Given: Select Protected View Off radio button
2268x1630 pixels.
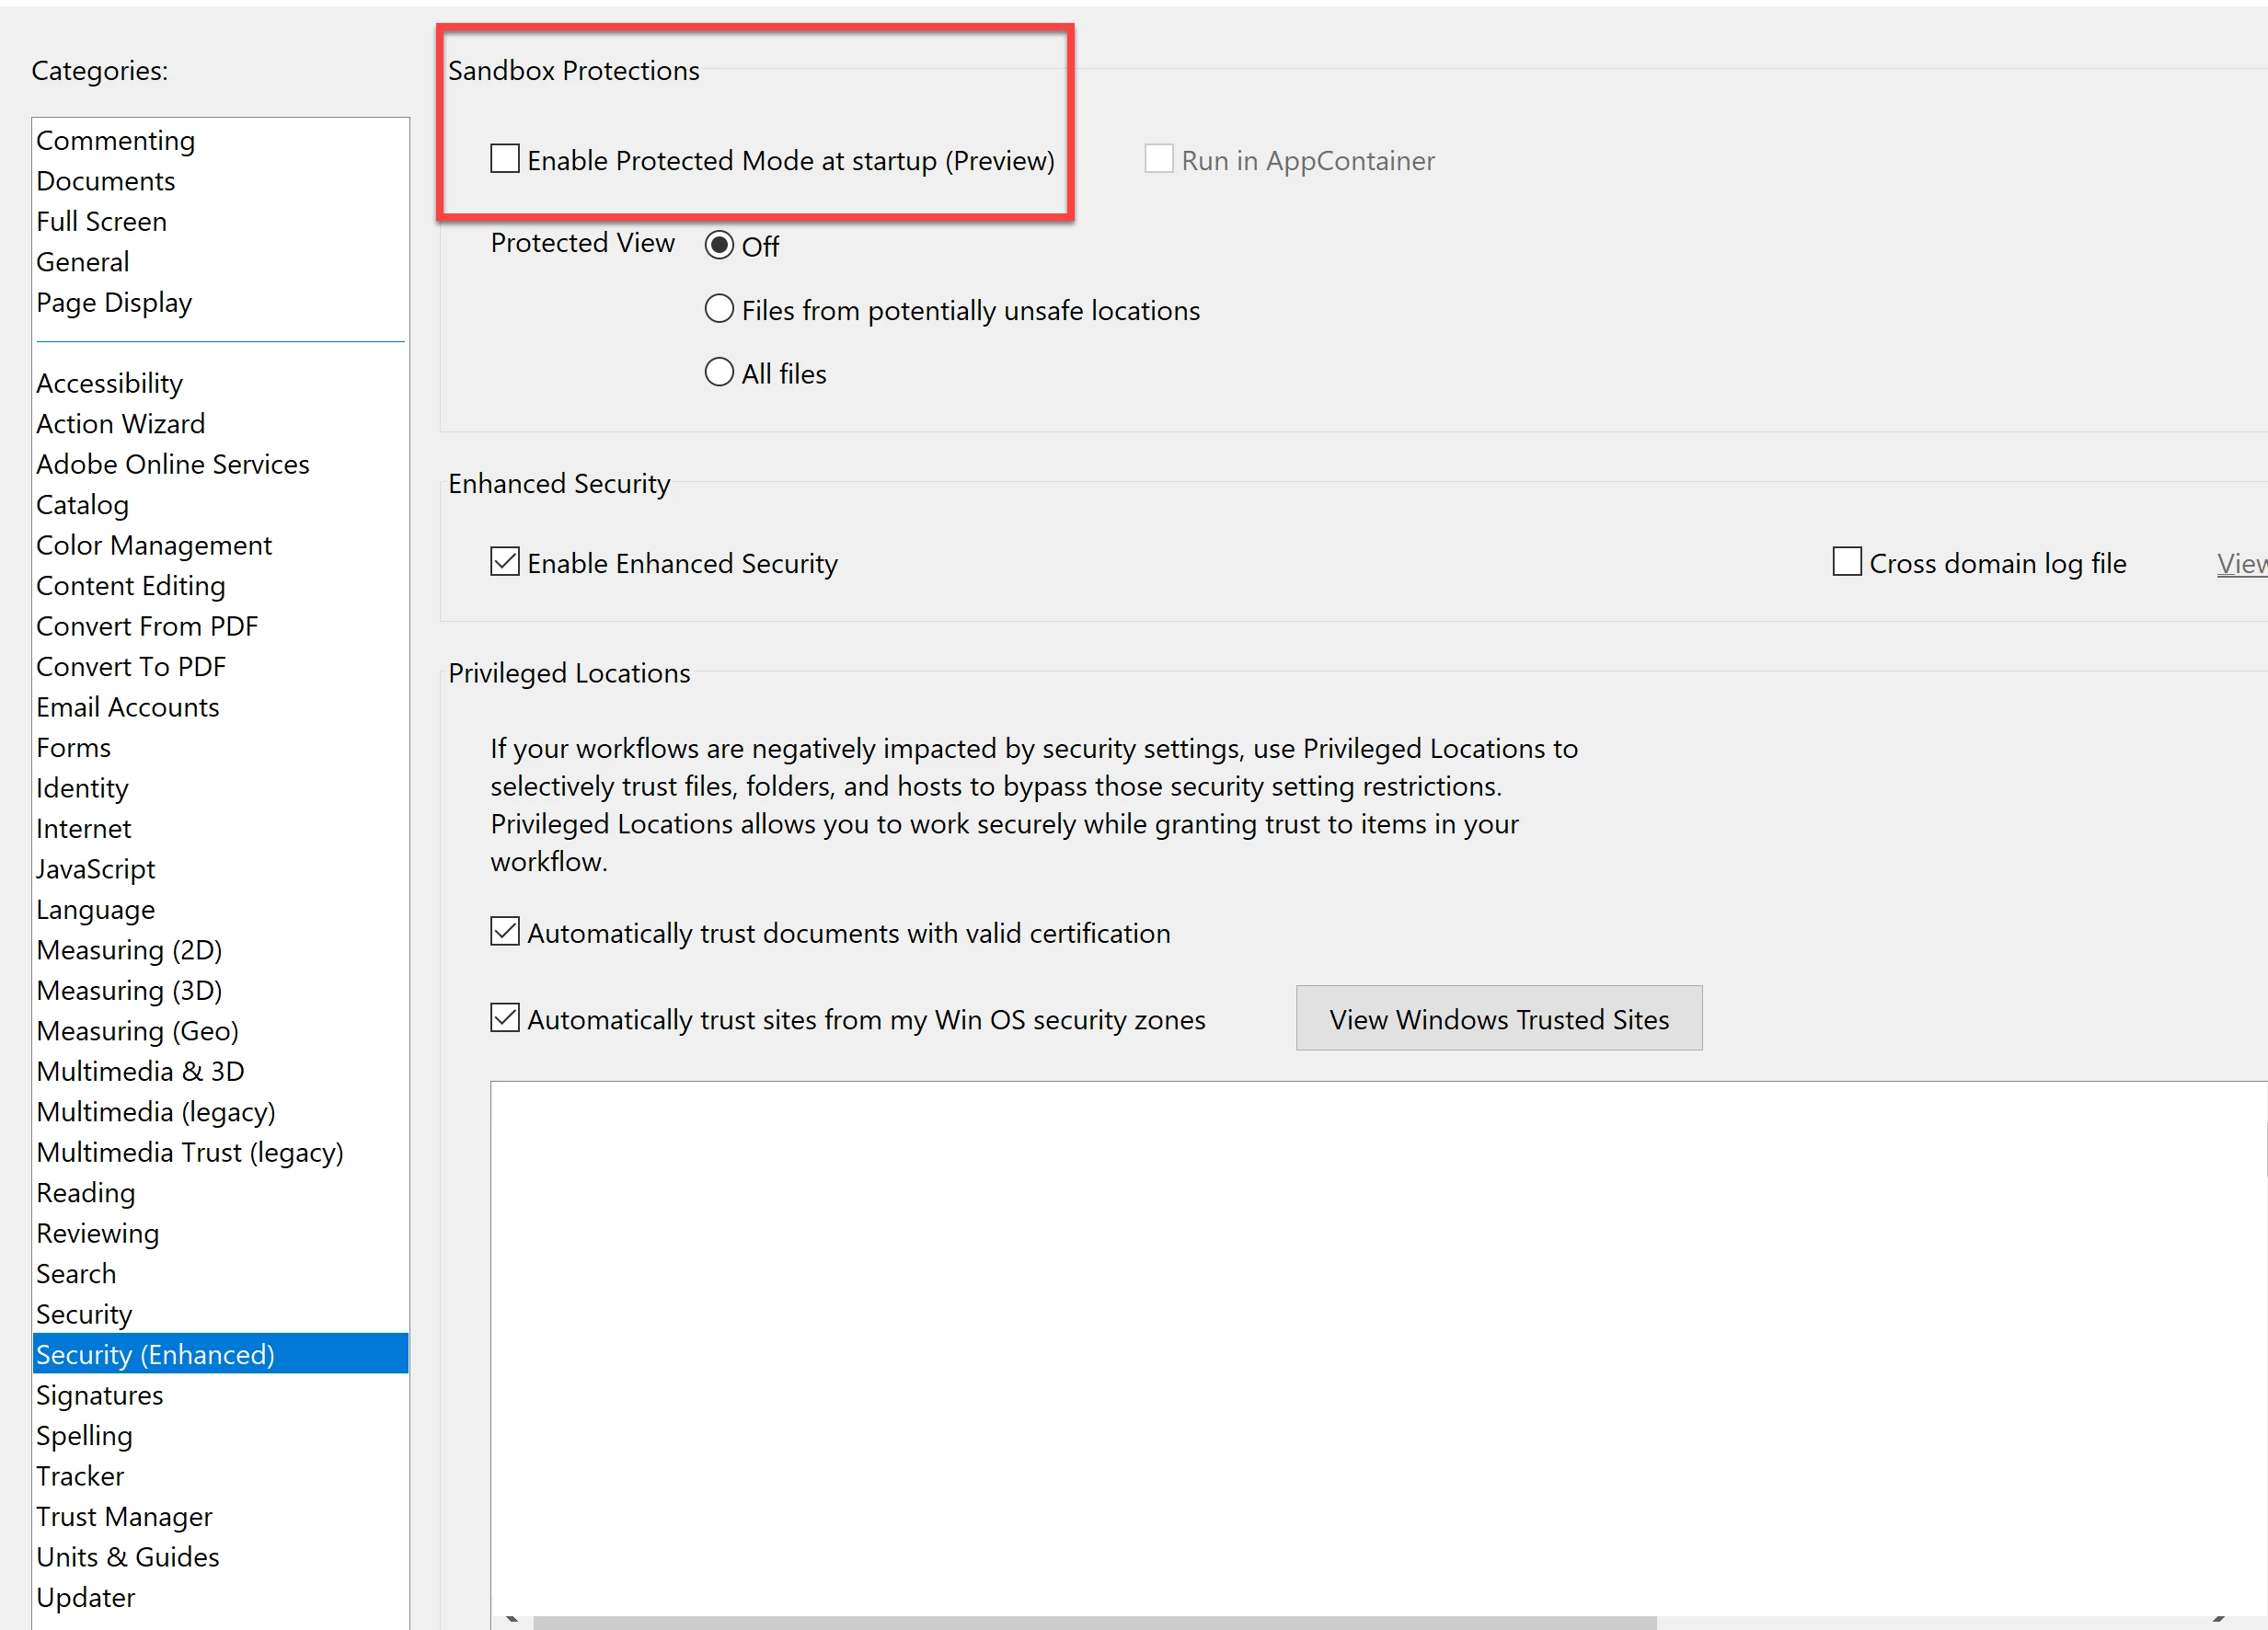Looking at the screenshot, I should 719,245.
